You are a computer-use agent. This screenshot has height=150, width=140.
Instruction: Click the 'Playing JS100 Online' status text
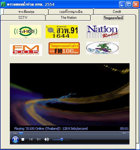tap(51, 129)
